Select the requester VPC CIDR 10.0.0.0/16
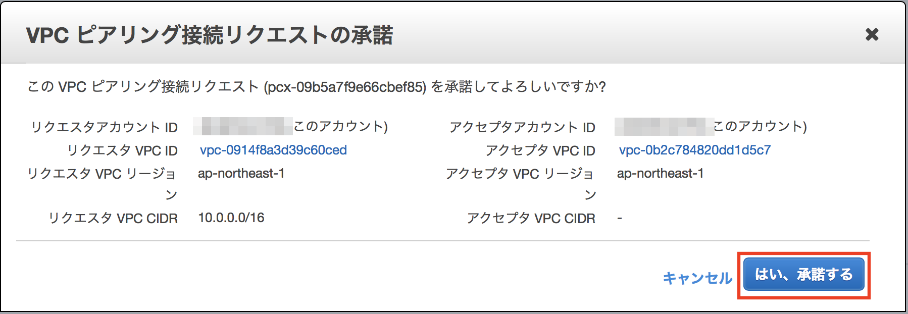Image resolution: width=908 pixels, height=314 pixels. [x=231, y=218]
